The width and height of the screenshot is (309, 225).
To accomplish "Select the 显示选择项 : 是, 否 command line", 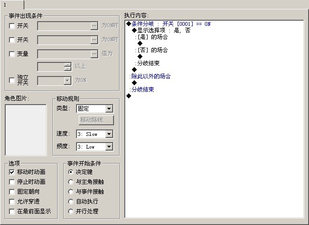I will pyautogui.click(x=161, y=30).
